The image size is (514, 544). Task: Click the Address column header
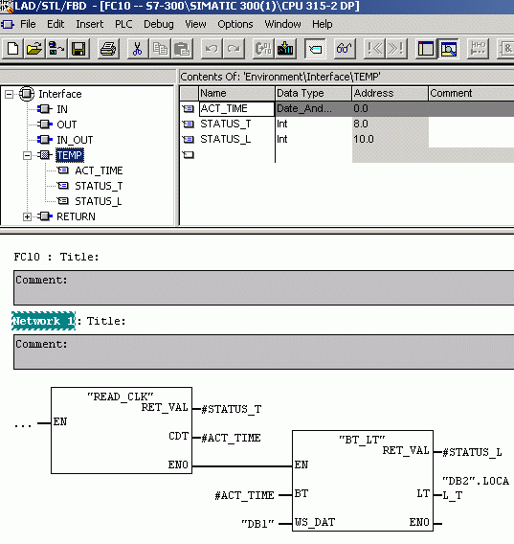[x=390, y=93]
